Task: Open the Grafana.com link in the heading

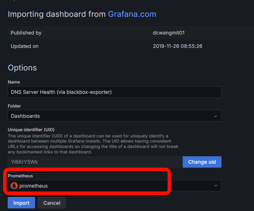Action: point(132,14)
